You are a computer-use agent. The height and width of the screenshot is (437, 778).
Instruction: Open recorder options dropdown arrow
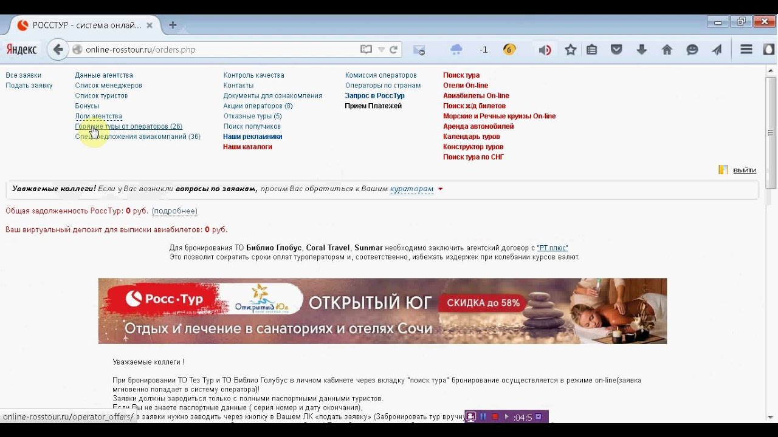point(538,417)
